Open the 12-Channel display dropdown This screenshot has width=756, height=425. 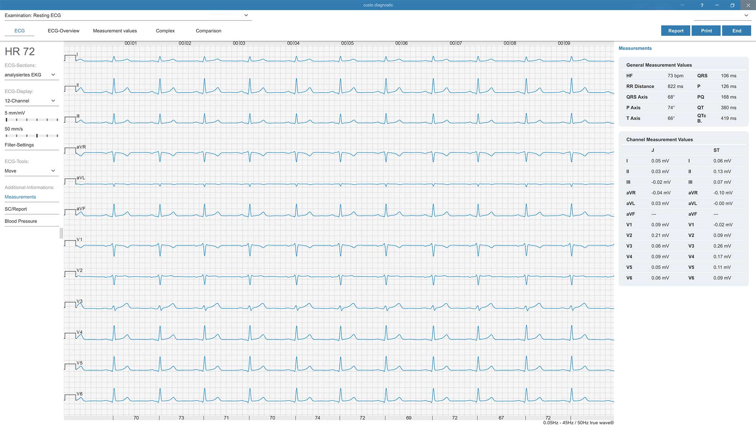coord(31,101)
